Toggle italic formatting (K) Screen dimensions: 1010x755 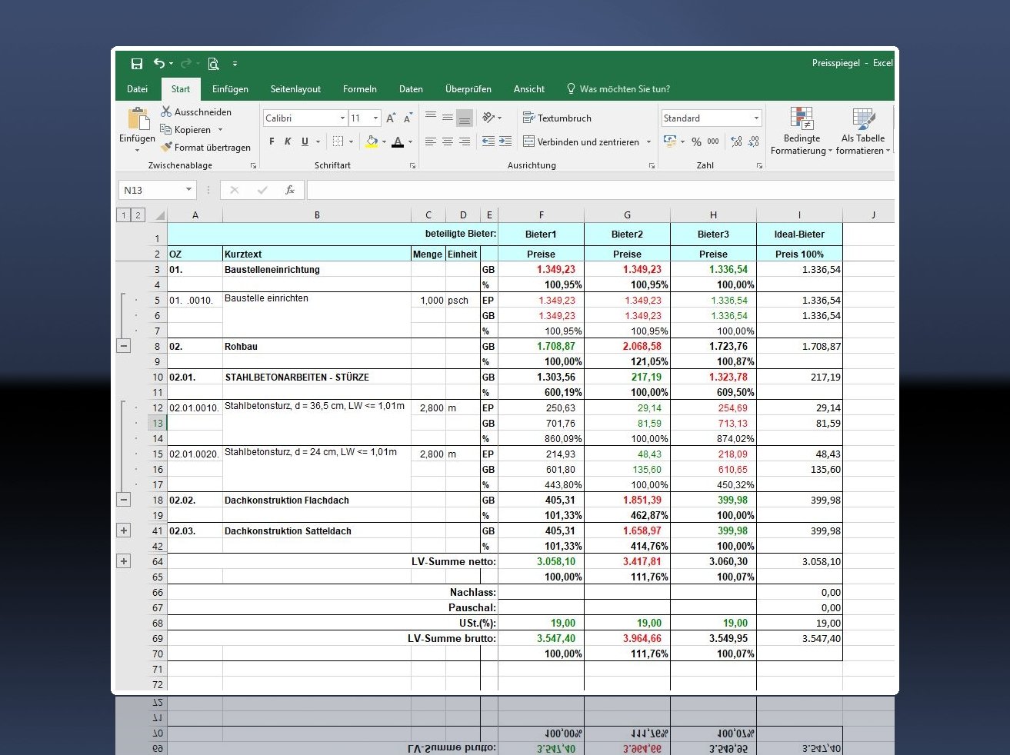[x=288, y=141]
